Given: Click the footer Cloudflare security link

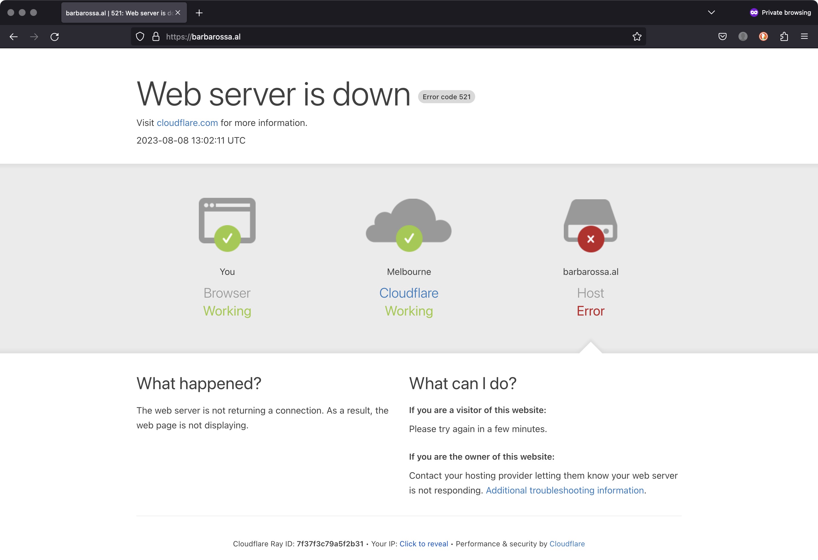Looking at the screenshot, I should [567, 544].
